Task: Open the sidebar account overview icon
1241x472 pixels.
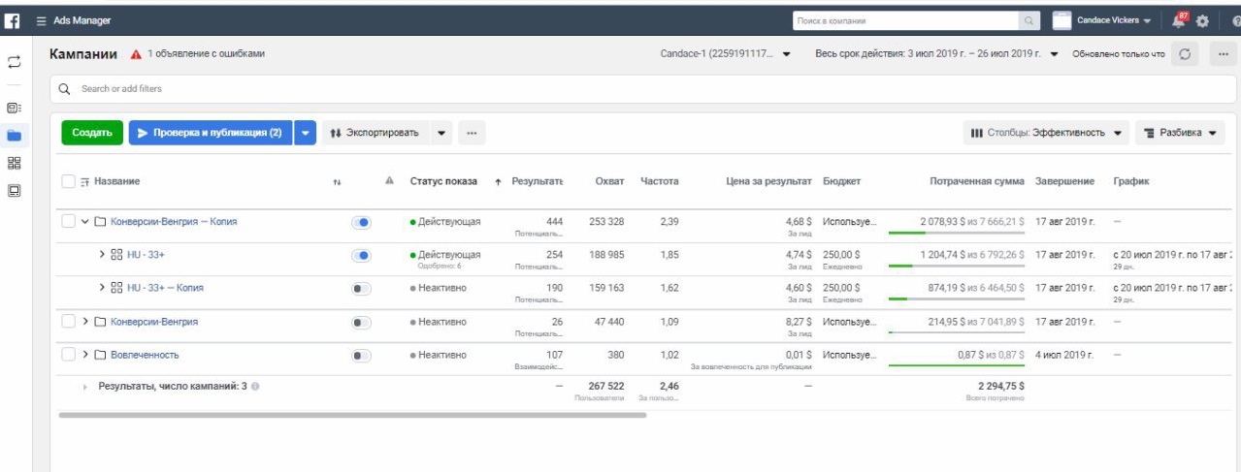Action: coord(14,109)
